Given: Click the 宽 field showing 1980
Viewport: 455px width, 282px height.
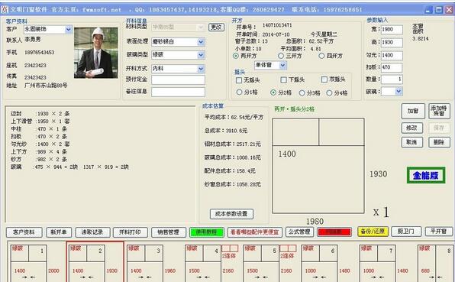Looking at the screenshot, I should pyautogui.click(x=392, y=30).
